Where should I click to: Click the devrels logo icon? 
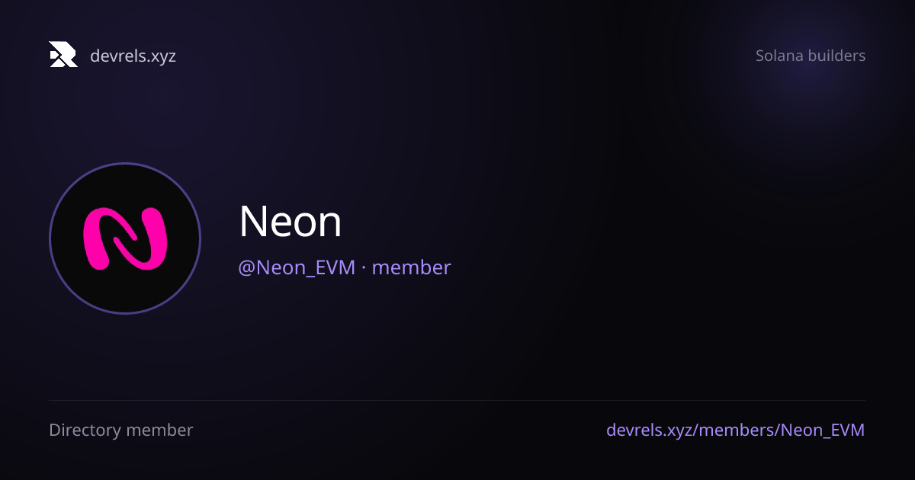click(x=63, y=55)
